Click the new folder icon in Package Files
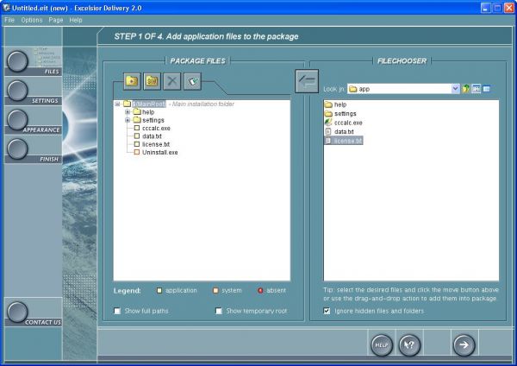The height and width of the screenshot is (366, 517). [x=132, y=81]
